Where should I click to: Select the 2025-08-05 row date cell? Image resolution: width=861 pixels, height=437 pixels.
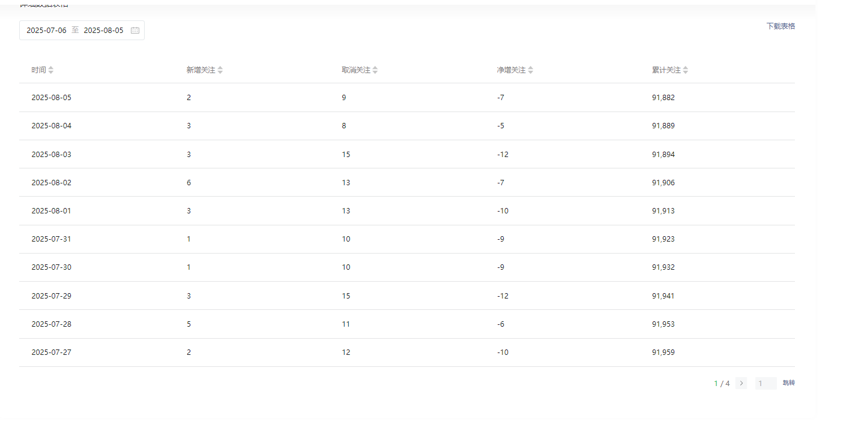[51, 98]
